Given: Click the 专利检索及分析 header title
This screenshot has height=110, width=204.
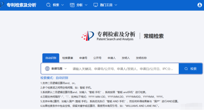Looking at the screenshot, I should pyautogui.click(x=22, y=5).
